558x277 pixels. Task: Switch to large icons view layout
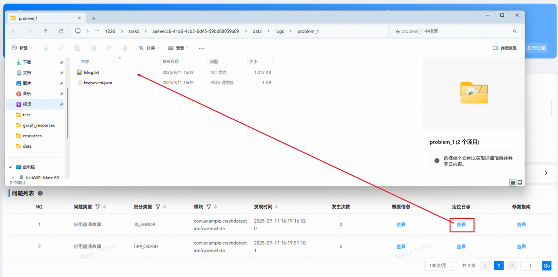(x=520, y=183)
